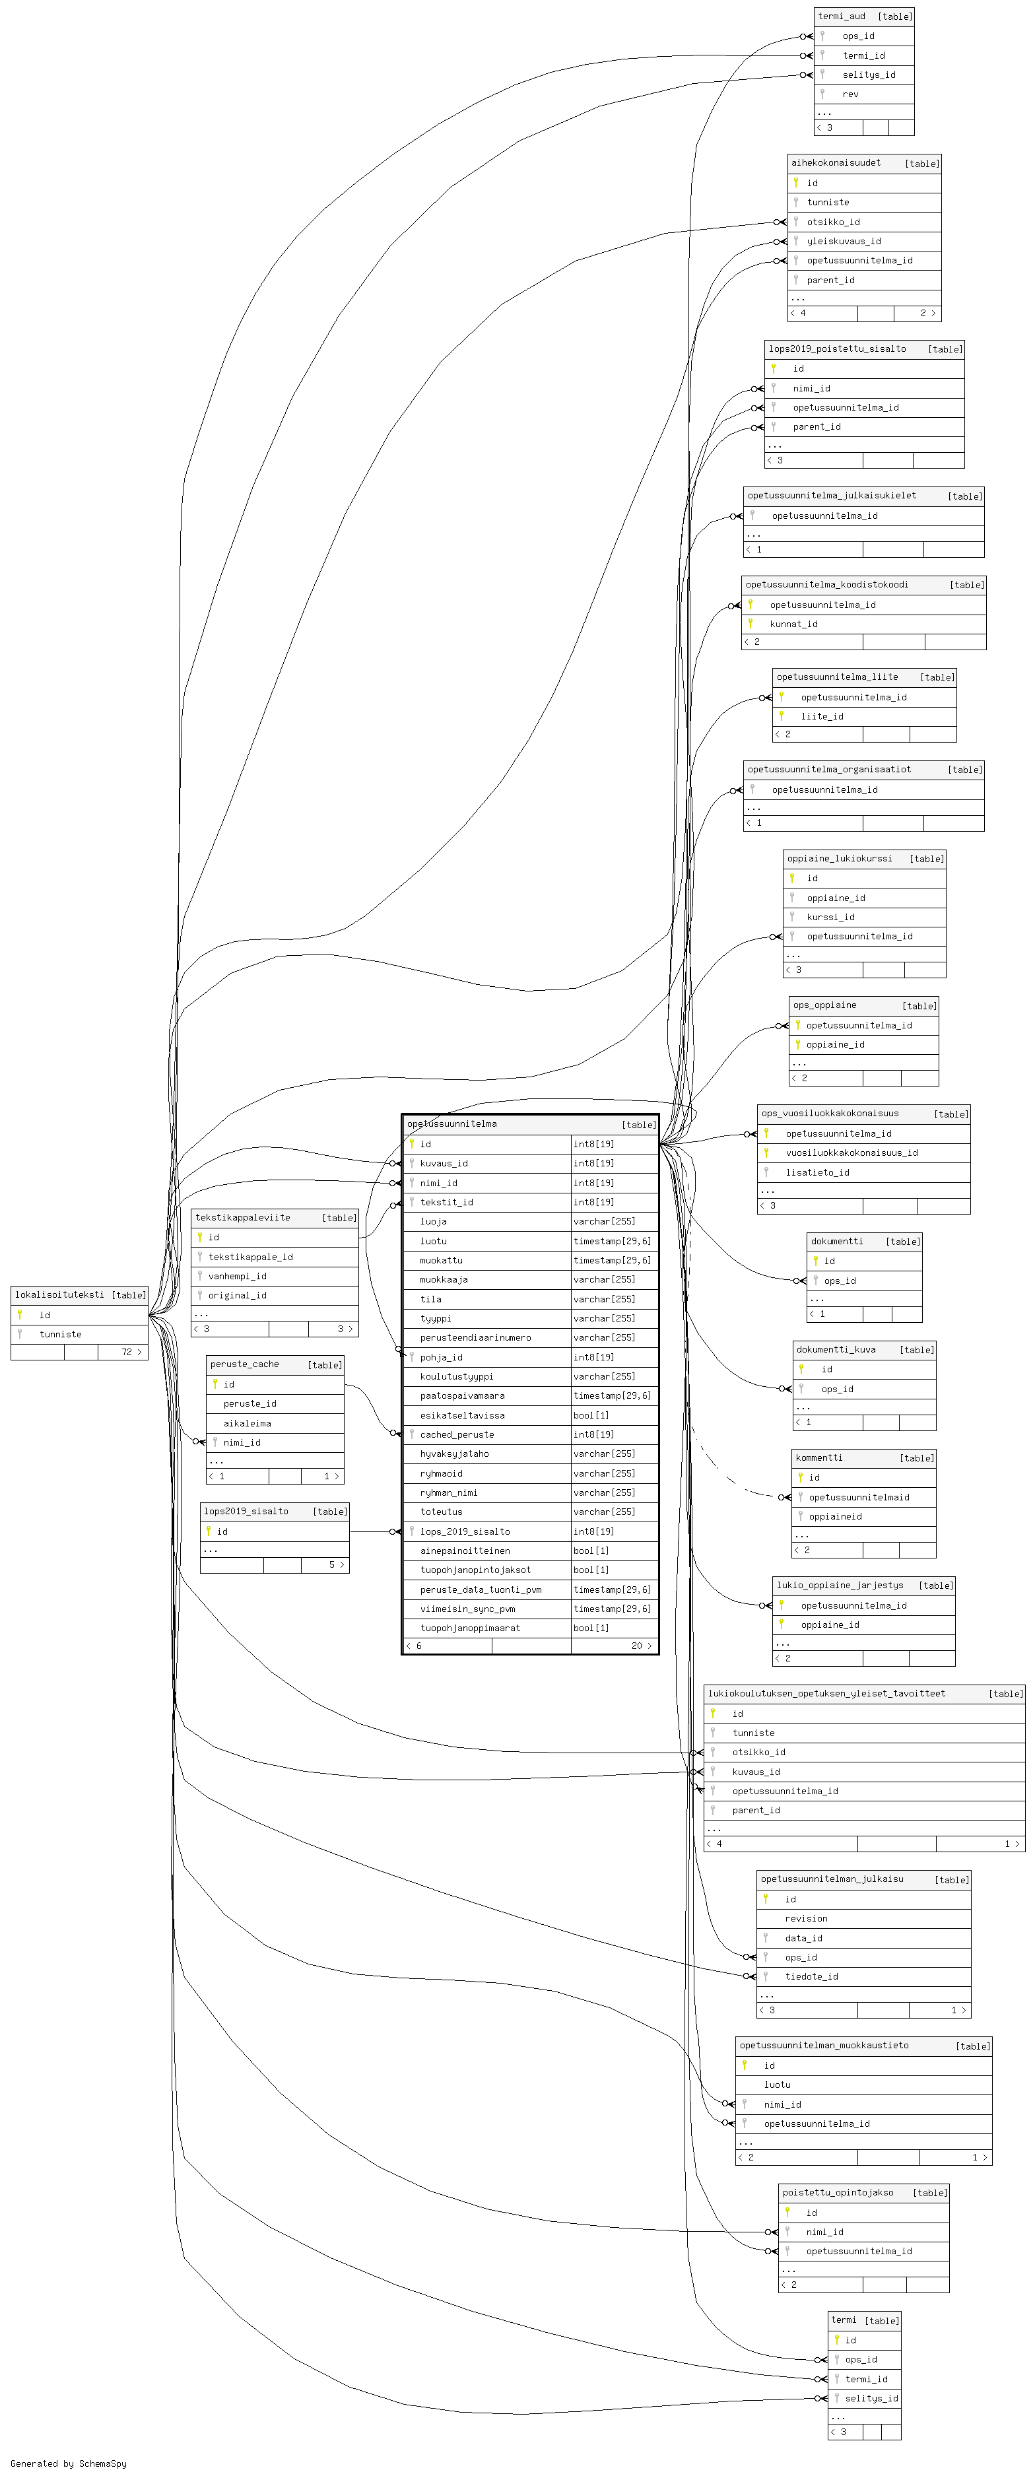
Task: Open the poistettu_opintojakso table title
Action: (838, 2192)
